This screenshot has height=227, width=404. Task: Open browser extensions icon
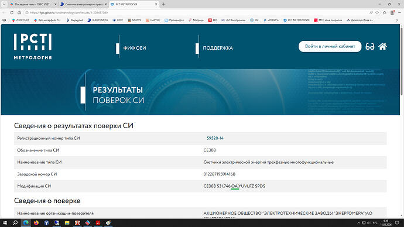[385, 13]
